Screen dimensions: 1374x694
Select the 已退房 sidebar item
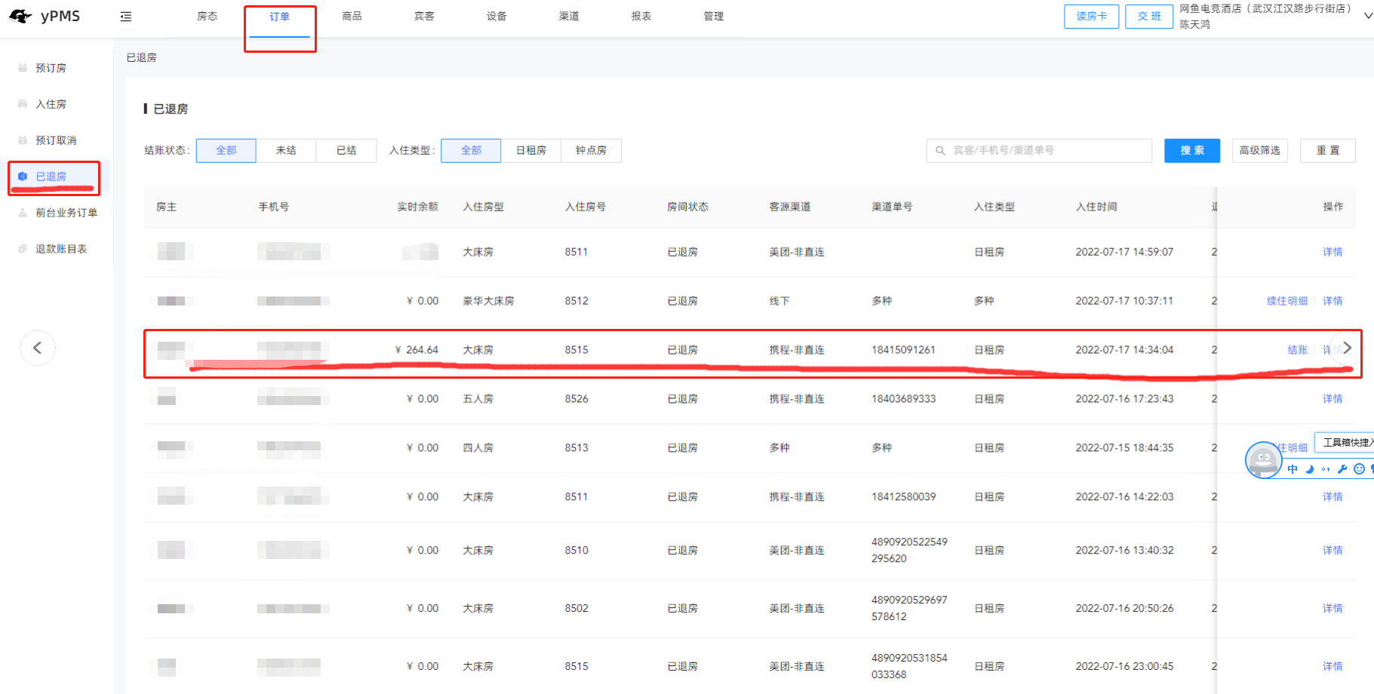51,177
